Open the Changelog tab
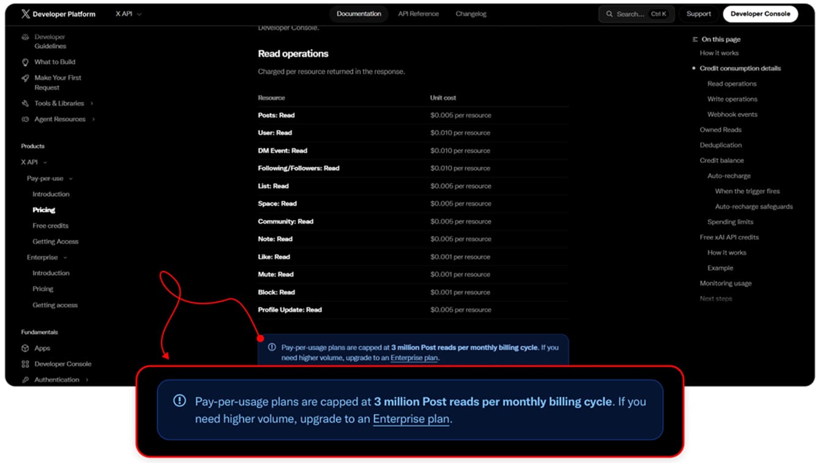 tap(471, 14)
